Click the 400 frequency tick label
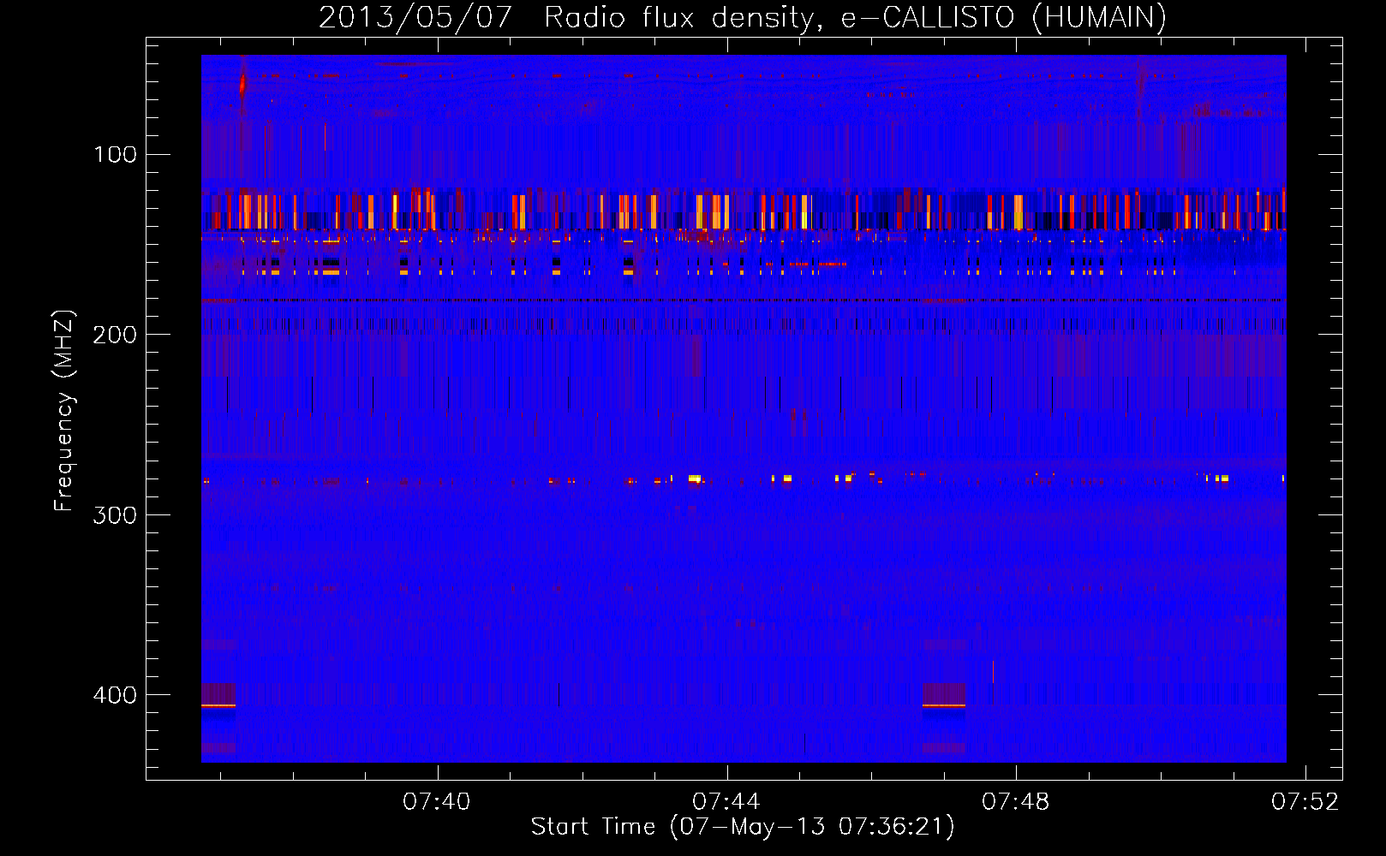Image resolution: width=1386 pixels, height=856 pixels. click(115, 695)
